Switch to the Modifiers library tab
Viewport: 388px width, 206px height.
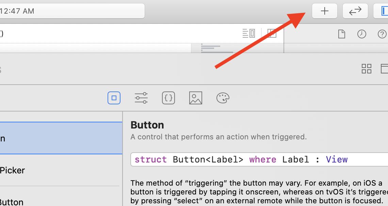tap(141, 98)
